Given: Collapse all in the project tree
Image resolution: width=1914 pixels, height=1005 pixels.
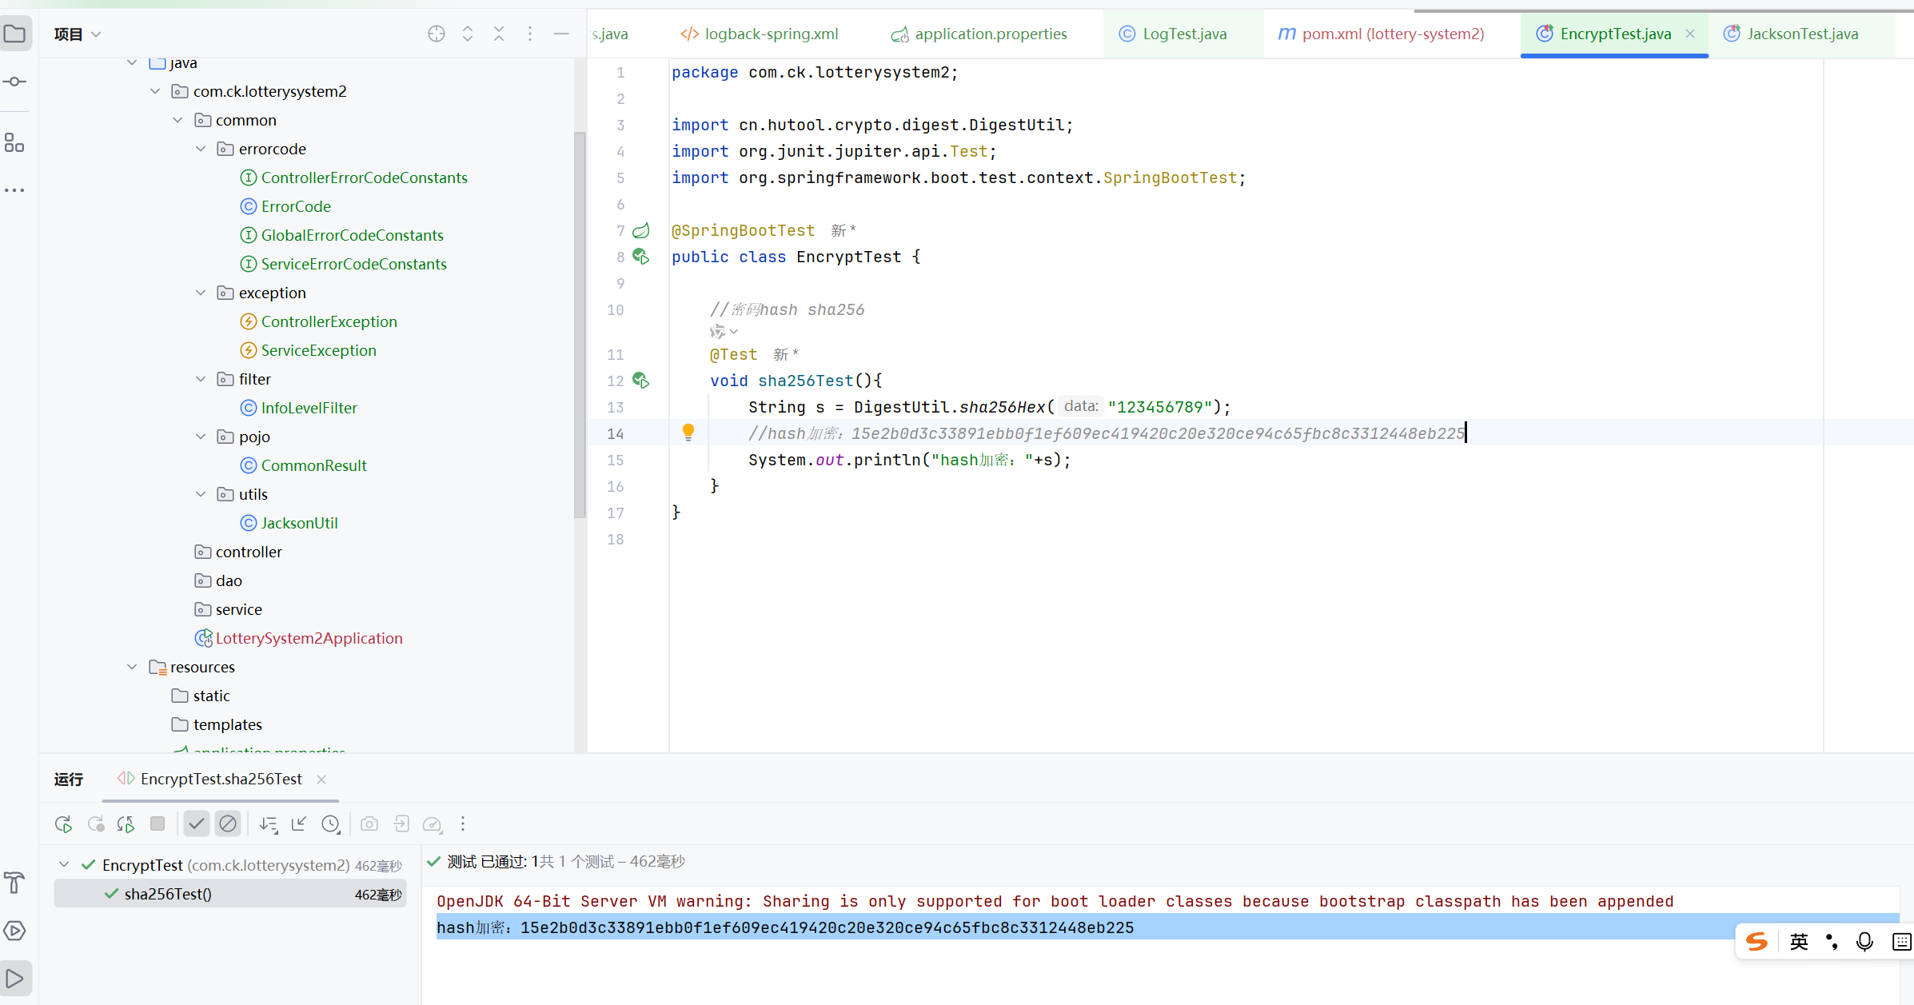Looking at the screenshot, I should pyautogui.click(x=499, y=34).
